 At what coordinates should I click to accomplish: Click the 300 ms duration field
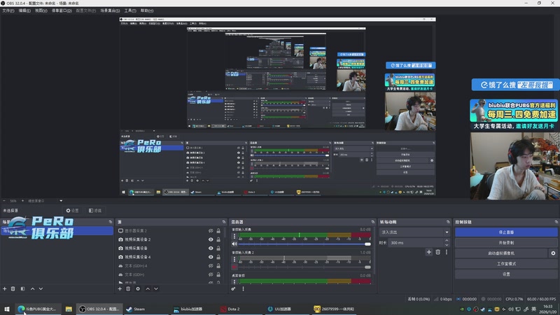click(416, 243)
